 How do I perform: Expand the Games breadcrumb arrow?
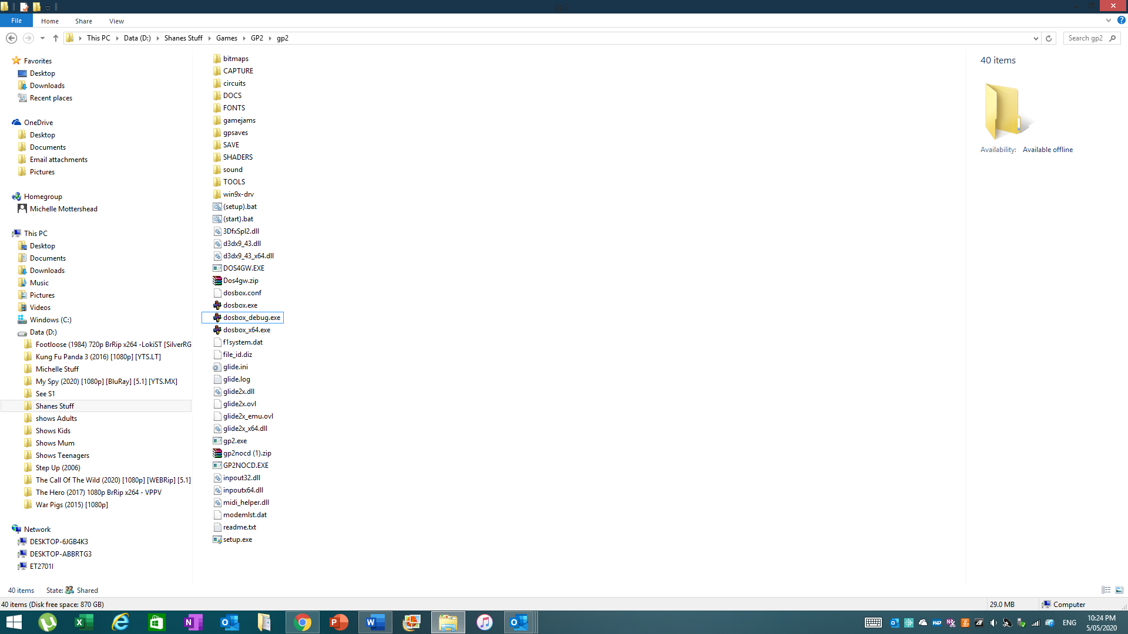244,38
